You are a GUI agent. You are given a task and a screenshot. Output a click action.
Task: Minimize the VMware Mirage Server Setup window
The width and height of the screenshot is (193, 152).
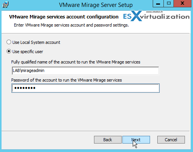[x=158, y=3]
